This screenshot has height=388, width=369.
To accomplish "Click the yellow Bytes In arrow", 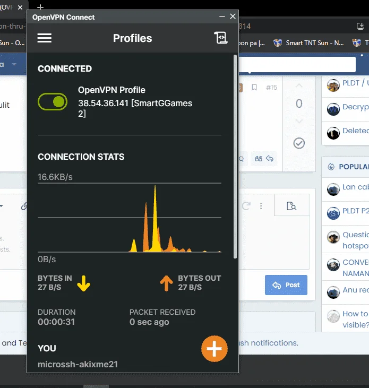I will (x=84, y=283).
